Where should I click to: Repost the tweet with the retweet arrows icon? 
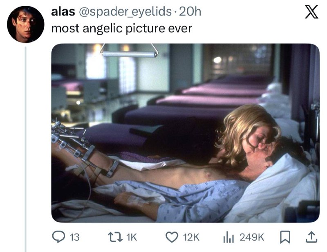click(115, 237)
